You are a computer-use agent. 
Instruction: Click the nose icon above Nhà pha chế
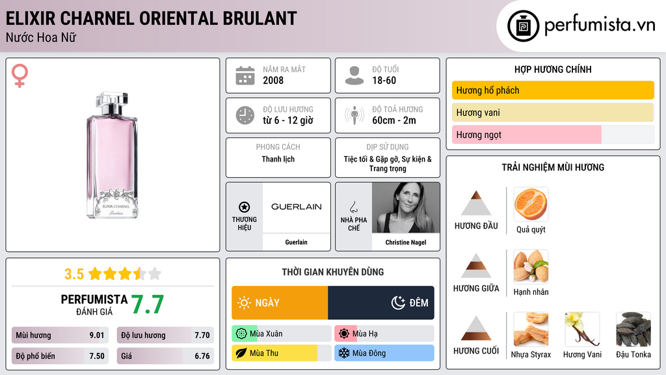pos(353,207)
